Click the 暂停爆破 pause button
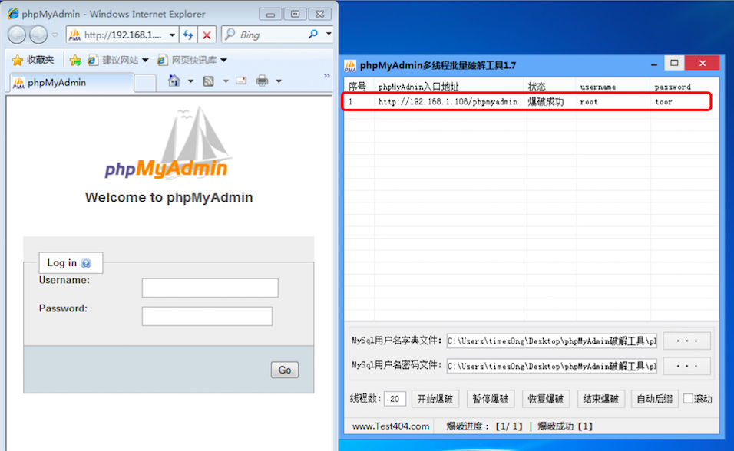 click(490, 399)
